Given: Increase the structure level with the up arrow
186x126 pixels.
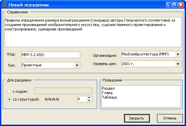Looking at the screenshot, I should [89, 98].
